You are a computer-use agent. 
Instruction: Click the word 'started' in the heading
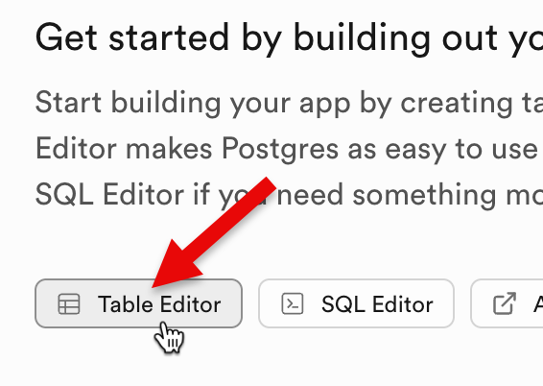169,37
